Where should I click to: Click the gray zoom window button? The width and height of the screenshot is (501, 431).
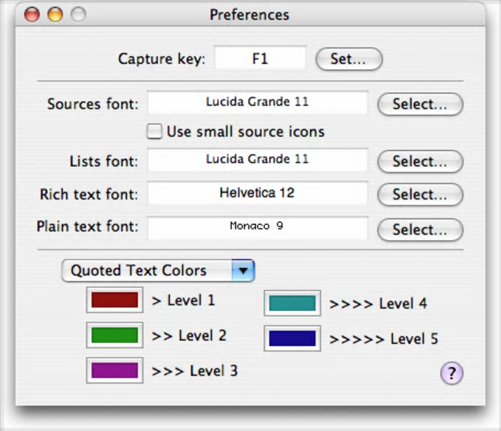tap(78, 15)
